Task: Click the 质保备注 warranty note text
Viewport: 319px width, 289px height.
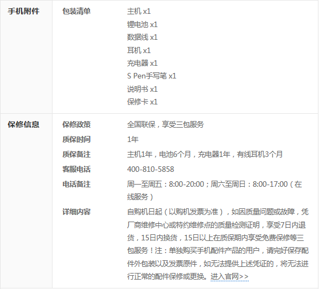Action: click(205, 154)
